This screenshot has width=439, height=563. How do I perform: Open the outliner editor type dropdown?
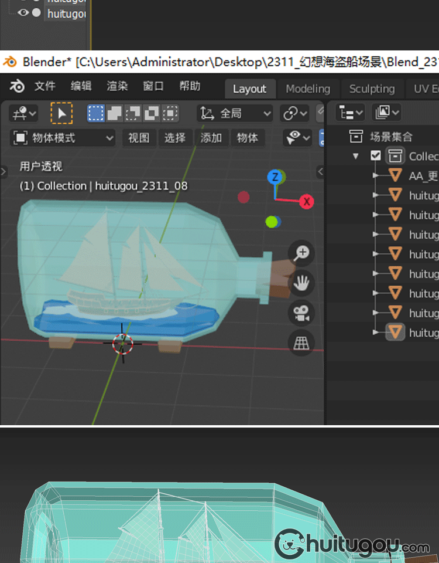350,113
